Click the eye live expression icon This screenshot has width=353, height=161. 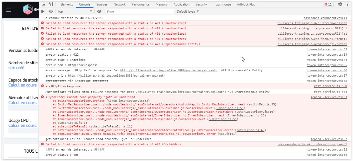(99, 12)
